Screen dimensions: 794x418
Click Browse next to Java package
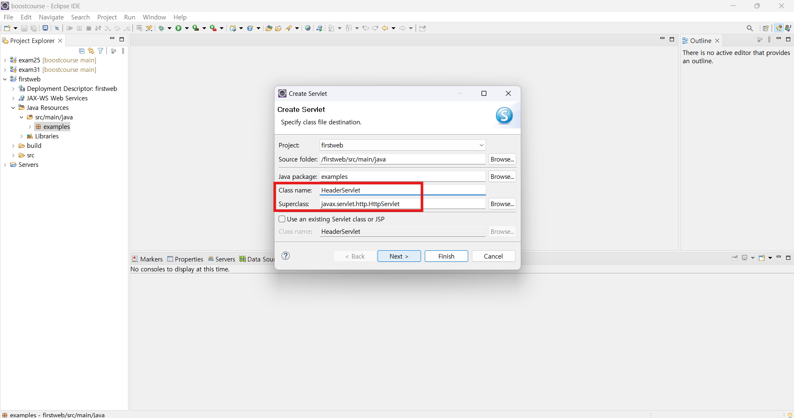(502, 176)
